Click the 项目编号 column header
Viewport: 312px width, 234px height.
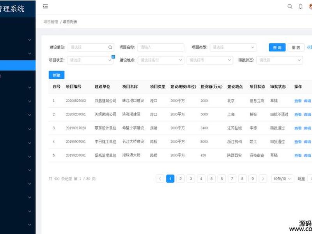tap(74, 87)
